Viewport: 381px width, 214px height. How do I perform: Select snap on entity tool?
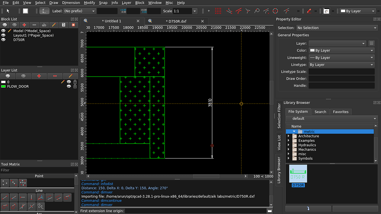click(238, 11)
